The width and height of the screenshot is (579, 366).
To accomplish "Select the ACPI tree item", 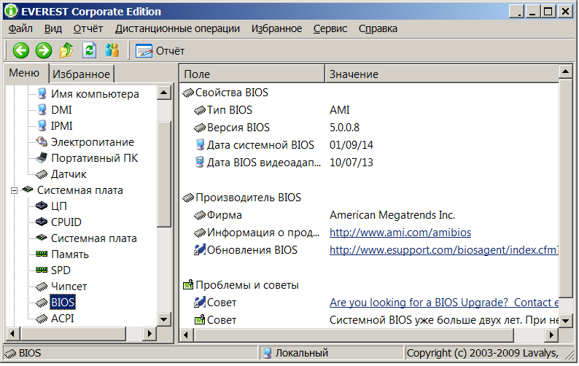I will tap(63, 319).
